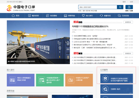
Task: Open 客服专区 headset icon menu
Action: 106,16
